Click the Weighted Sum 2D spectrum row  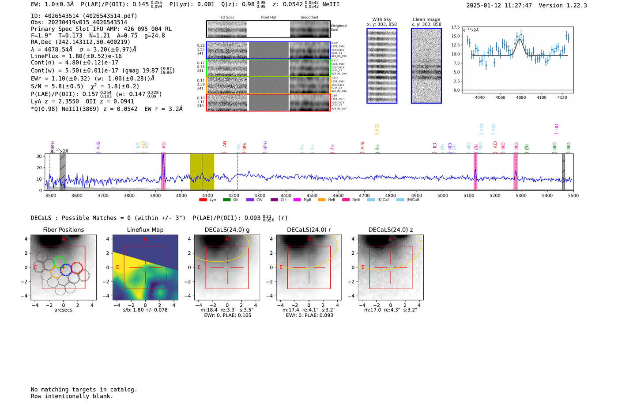pyautogui.click(x=268, y=29)
